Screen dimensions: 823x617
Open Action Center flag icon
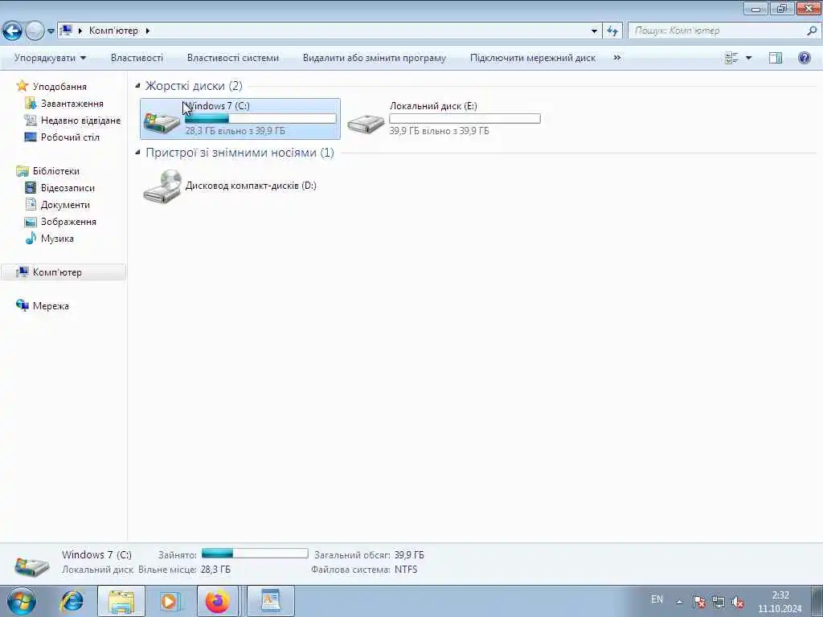pyautogui.click(x=698, y=603)
